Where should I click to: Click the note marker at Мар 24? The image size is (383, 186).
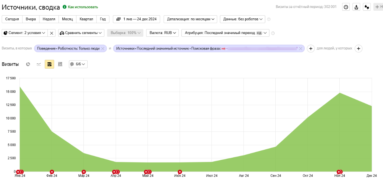(84, 171)
